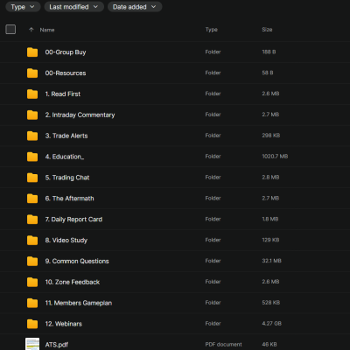Click the 11. Members Gameplan folder icon
The image size is (350, 350).
[32, 303]
